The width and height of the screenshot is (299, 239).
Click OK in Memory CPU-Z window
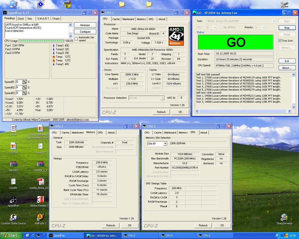(x=130, y=225)
